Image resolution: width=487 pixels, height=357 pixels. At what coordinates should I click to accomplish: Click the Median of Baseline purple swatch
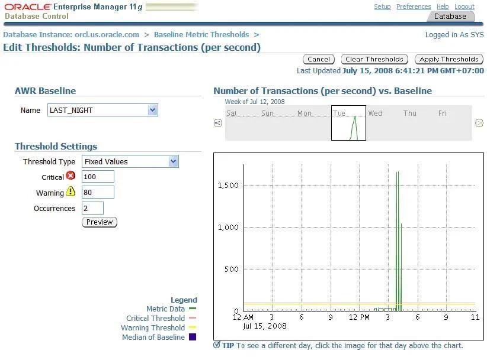(x=193, y=337)
